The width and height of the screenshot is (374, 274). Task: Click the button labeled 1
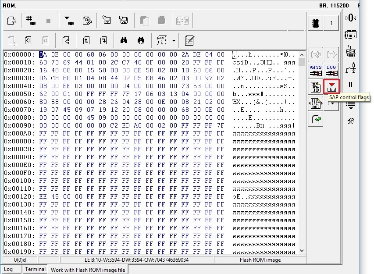coord(331,23)
